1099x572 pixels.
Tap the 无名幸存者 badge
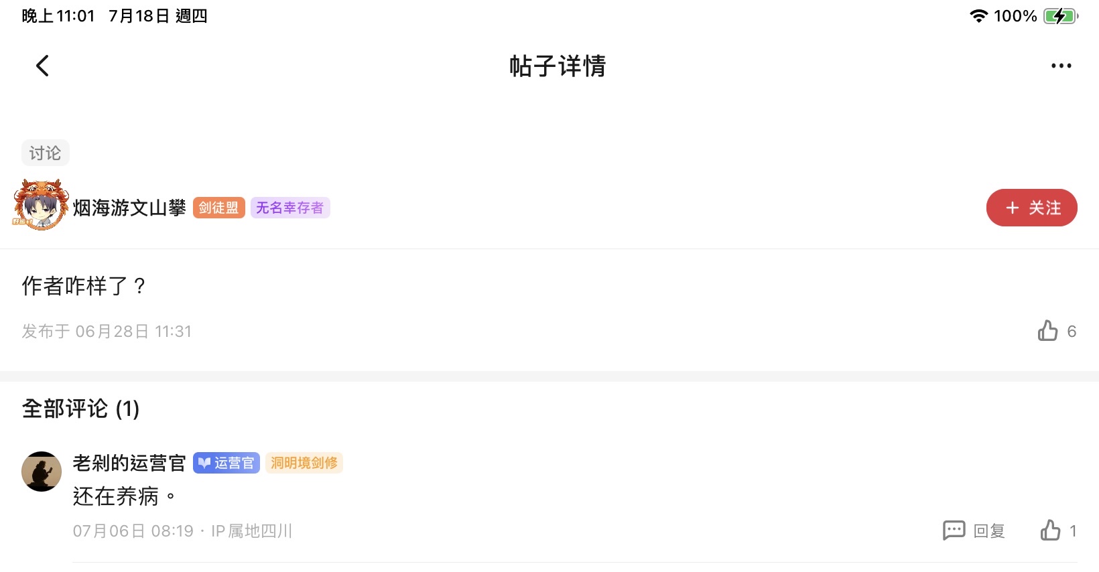[x=289, y=208]
